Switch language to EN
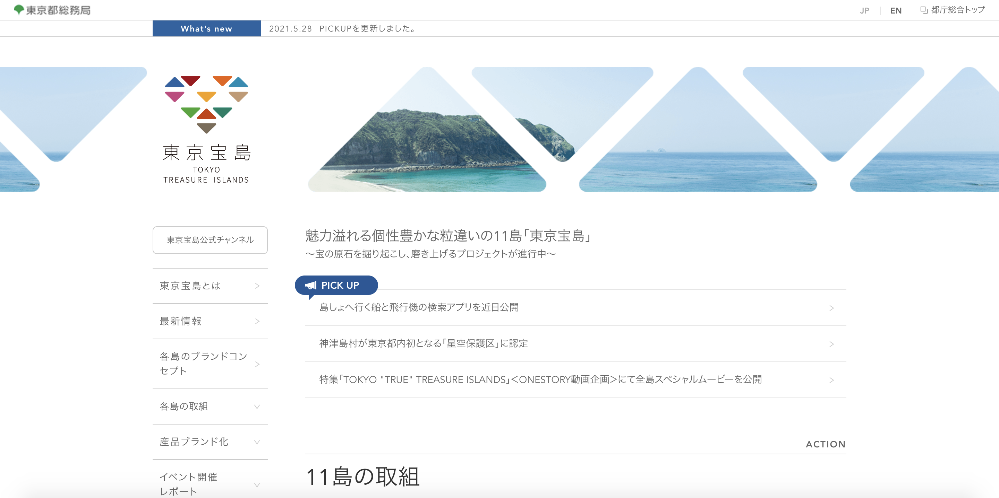This screenshot has width=999, height=498. coord(896,10)
